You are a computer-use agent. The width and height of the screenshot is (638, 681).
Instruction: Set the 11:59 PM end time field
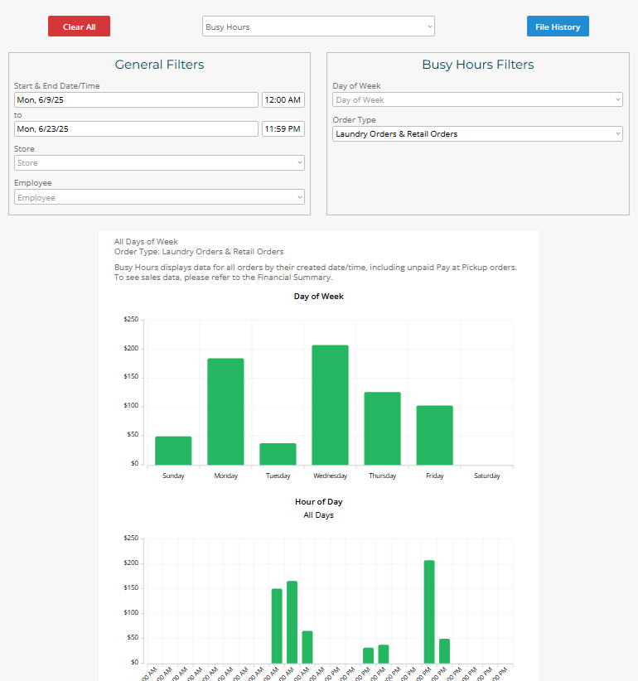283,128
